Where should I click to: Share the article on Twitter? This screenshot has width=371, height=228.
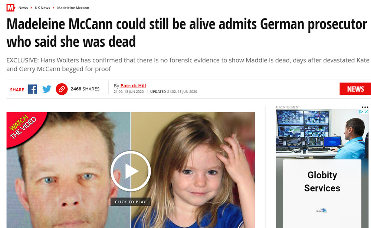pos(47,89)
